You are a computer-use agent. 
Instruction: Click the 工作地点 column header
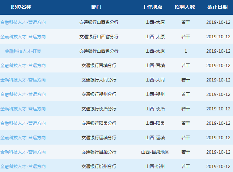pyautogui.click(x=152, y=7)
